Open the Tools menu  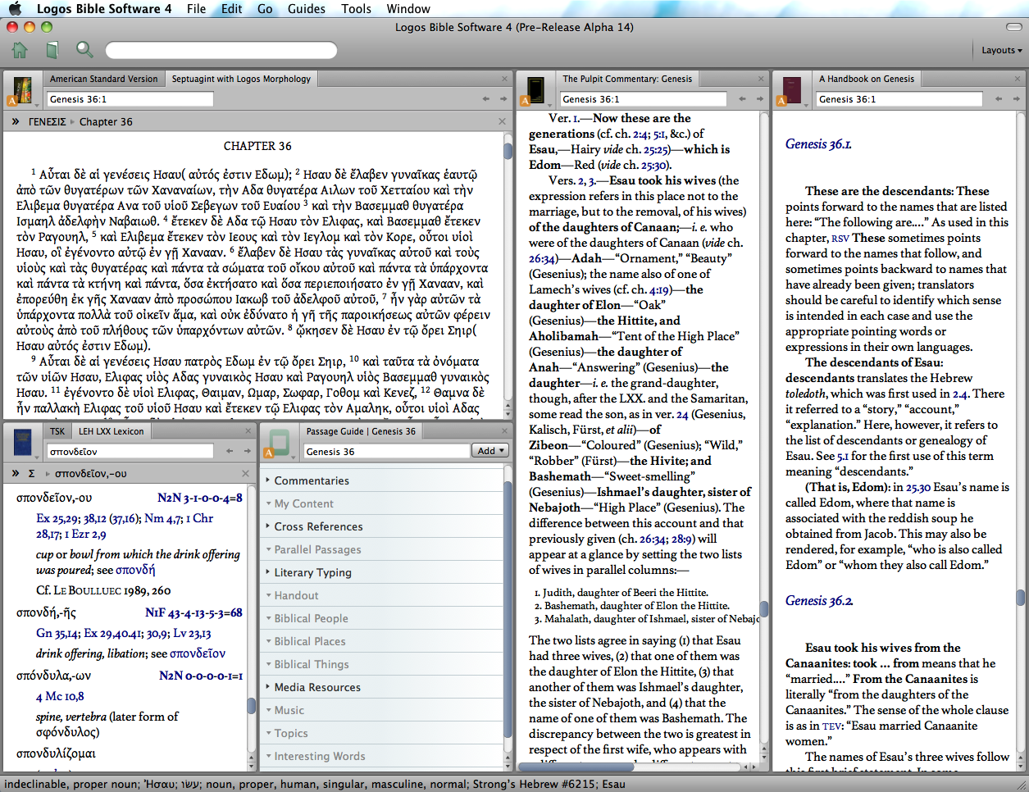pyautogui.click(x=356, y=8)
